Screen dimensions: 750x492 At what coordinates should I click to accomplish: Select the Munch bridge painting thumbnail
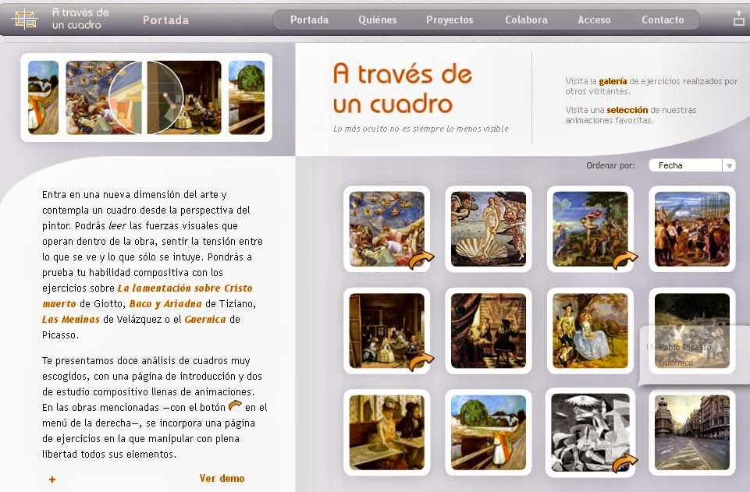pos(489,432)
